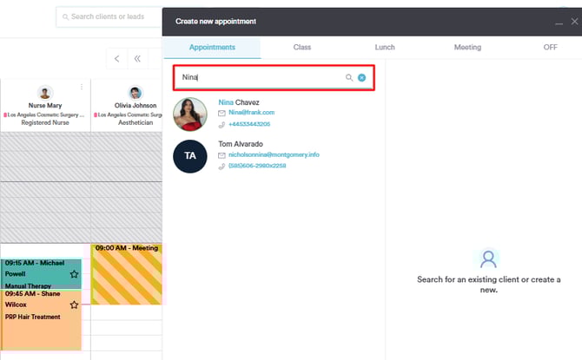The image size is (582, 360).
Task: Open Nurse Mary's three-dot column menu
Action: (82, 87)
